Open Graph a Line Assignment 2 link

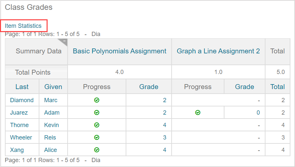click(218, 51)
